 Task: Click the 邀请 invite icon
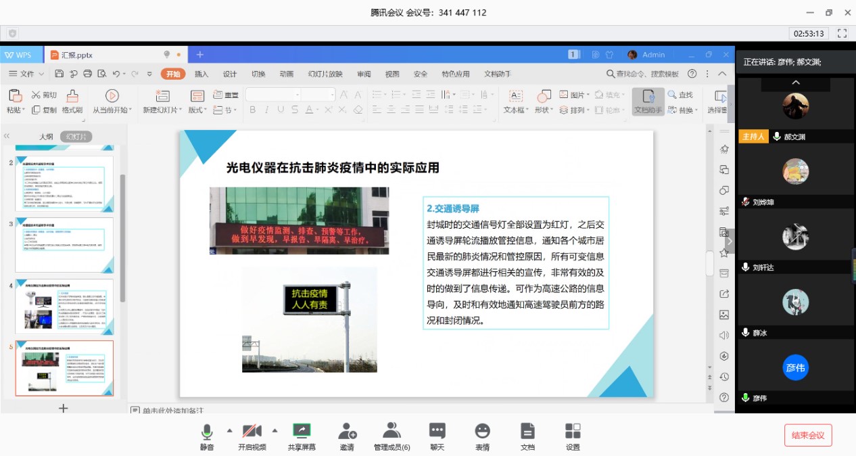coord(347,432)
